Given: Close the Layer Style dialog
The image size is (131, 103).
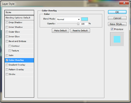Looking at the screenshot, I should (124, 3).
